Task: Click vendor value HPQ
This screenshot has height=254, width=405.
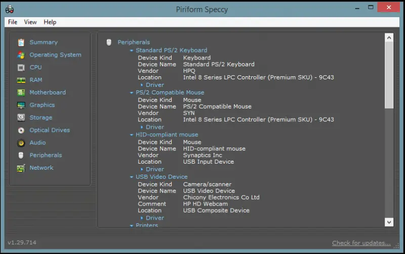Action: pos(189,71)
